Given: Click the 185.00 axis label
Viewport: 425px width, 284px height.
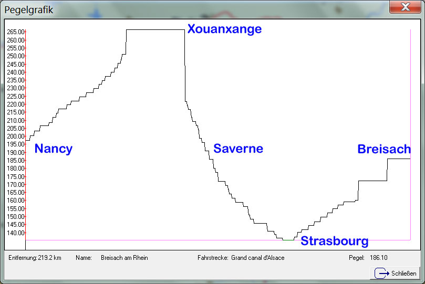Looking at the screenshot, I should pyautogui.click(x=15, y=160).
